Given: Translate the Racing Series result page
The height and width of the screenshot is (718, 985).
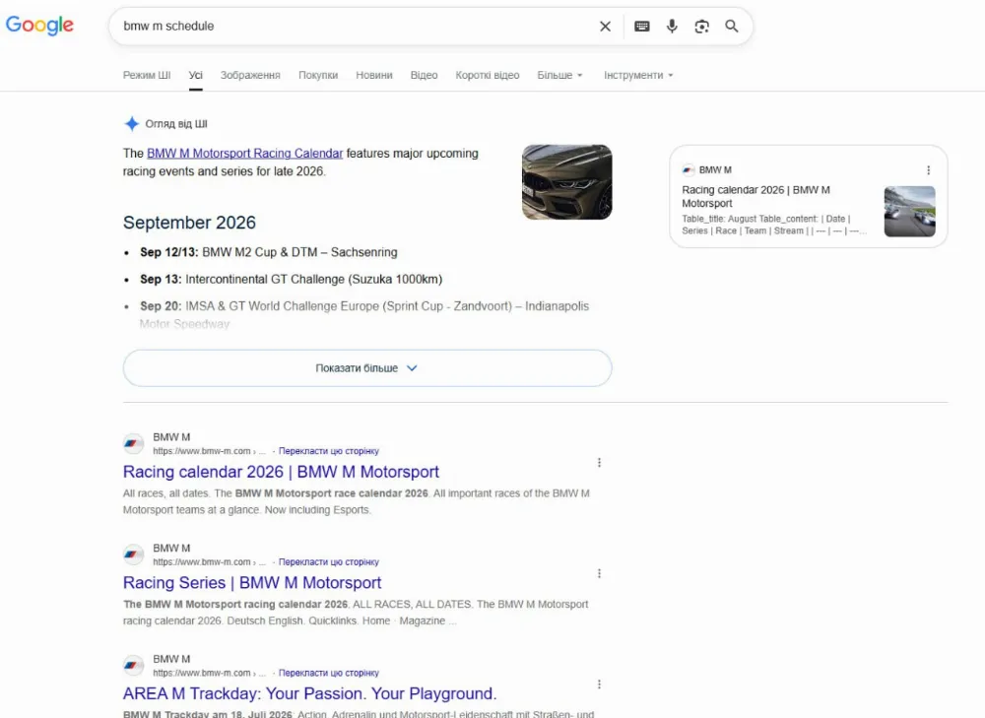Looking at the screenshot, I should click(x=329, y=562).
